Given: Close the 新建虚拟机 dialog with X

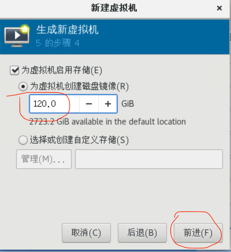Looking at the screenshot, I should pyautogui.click(x=219, y=8).
